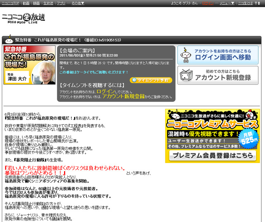The height and width of the screenshot is (222, 265).
Task: Click the red ログイン link in top bar
Action: click(208, 3)
